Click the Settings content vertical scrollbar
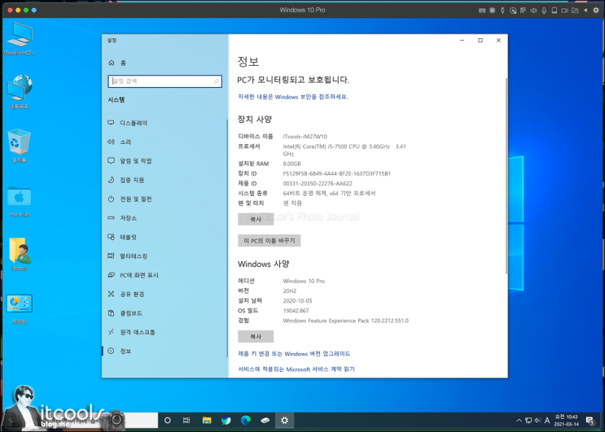This screenshot has width=605, height=432. tap(506, 176)
